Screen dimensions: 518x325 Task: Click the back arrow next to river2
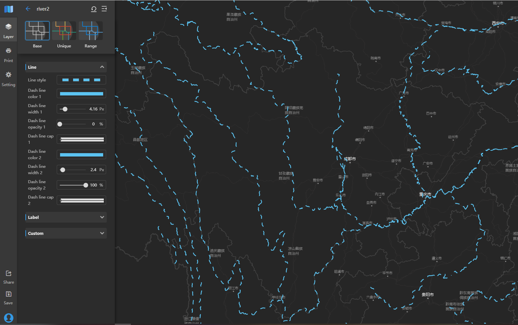28,9
